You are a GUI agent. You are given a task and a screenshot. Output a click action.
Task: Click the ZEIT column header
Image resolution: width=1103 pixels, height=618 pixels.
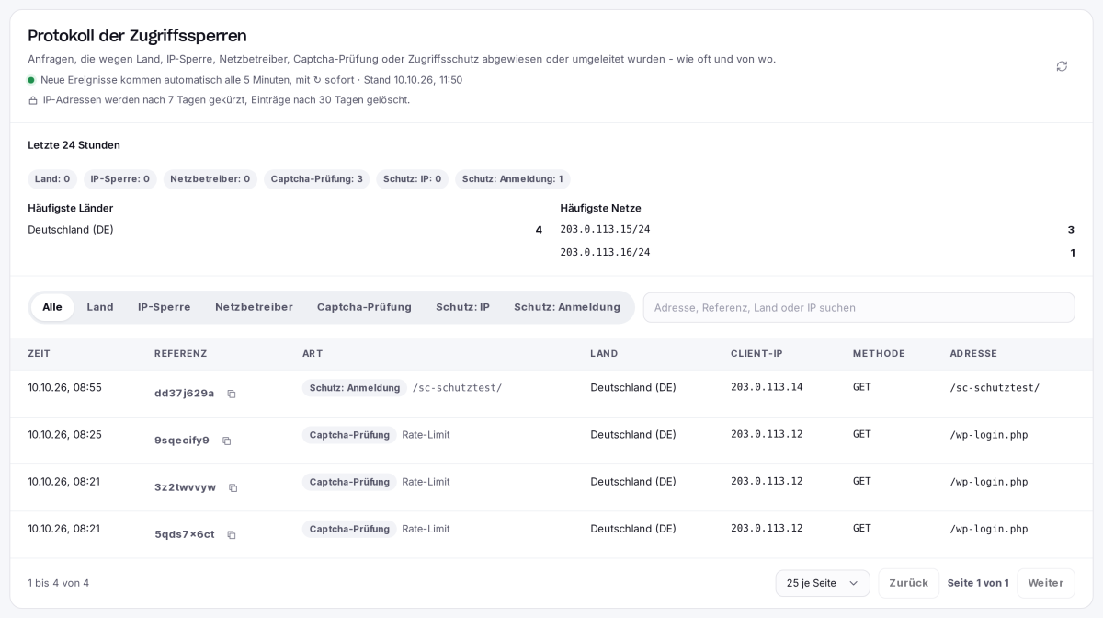[40, 354]
